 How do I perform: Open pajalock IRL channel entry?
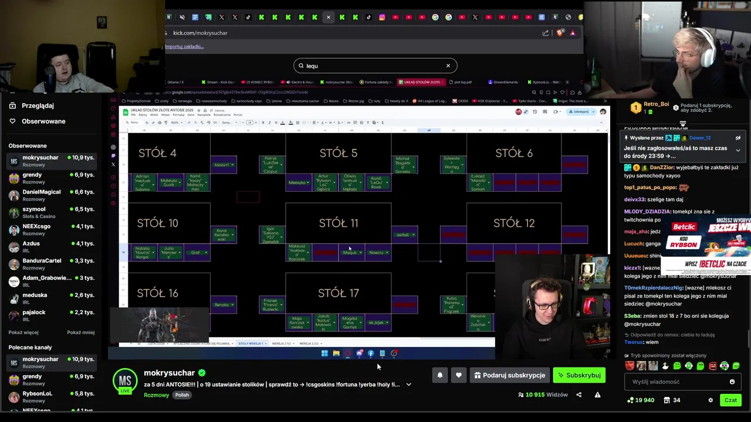pos(52,315)
